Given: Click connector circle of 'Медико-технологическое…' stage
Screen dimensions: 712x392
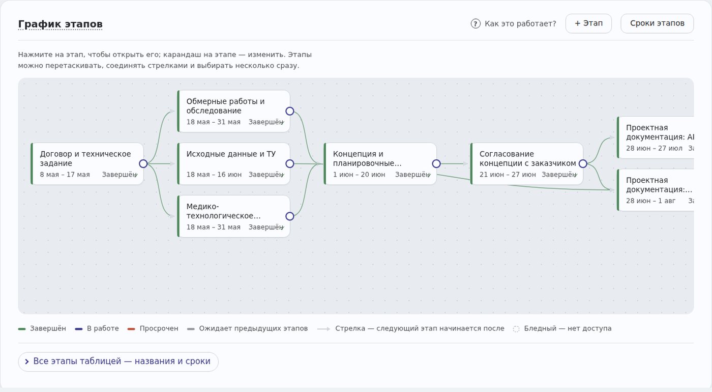Looking at the screenshot, I should tap(289, 216).
